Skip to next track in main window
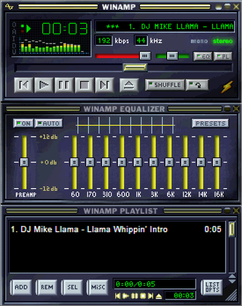The height and width of the screenshot is (306, 242). 104,85
